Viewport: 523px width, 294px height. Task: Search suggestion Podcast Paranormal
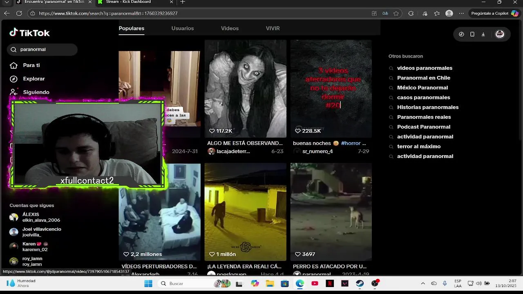pyautogui.click(x=423, y=127)
